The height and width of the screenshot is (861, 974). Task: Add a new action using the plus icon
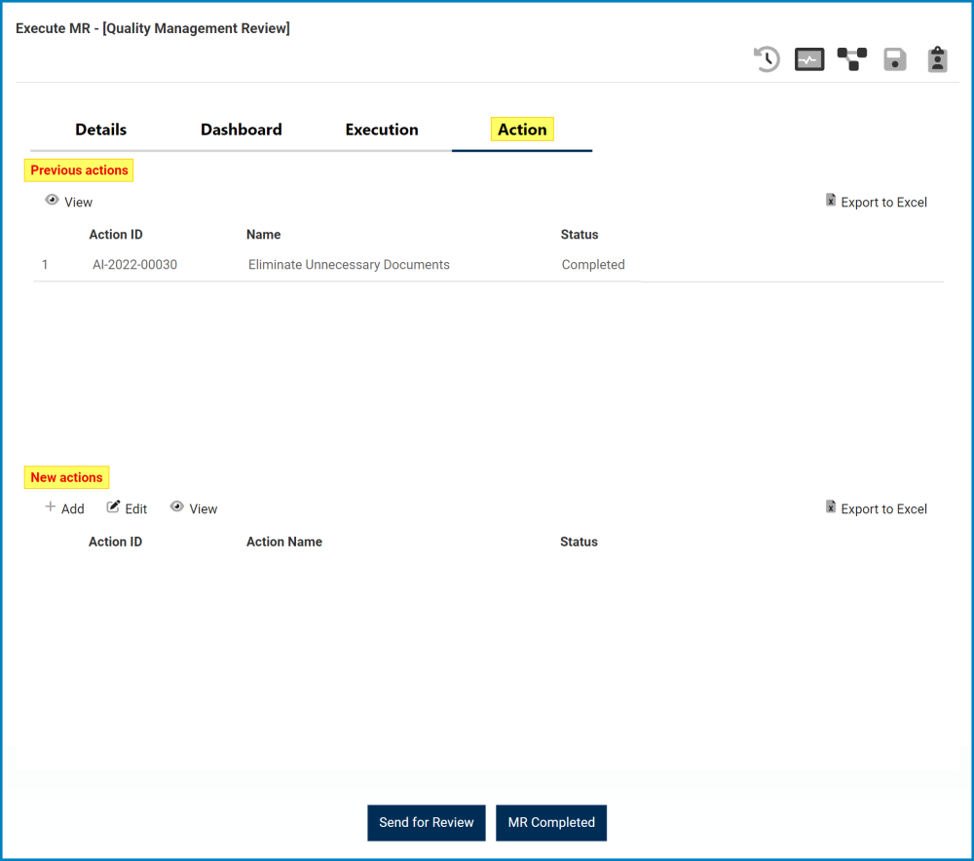(50, 507)
